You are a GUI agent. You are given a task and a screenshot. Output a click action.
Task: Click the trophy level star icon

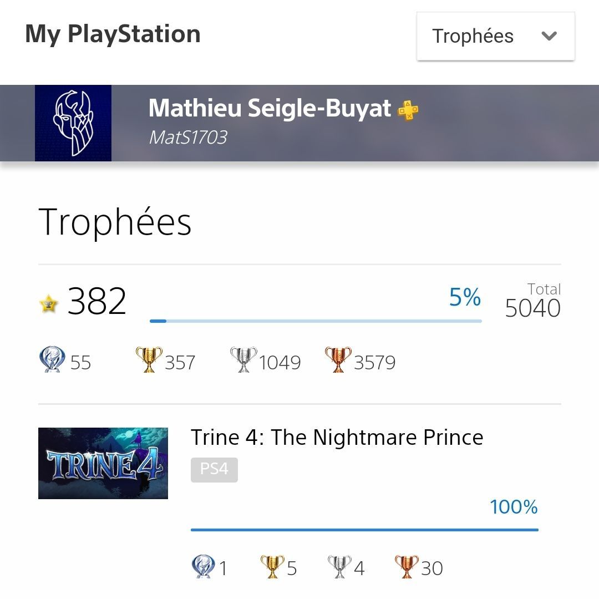click(x=48, y=303)
